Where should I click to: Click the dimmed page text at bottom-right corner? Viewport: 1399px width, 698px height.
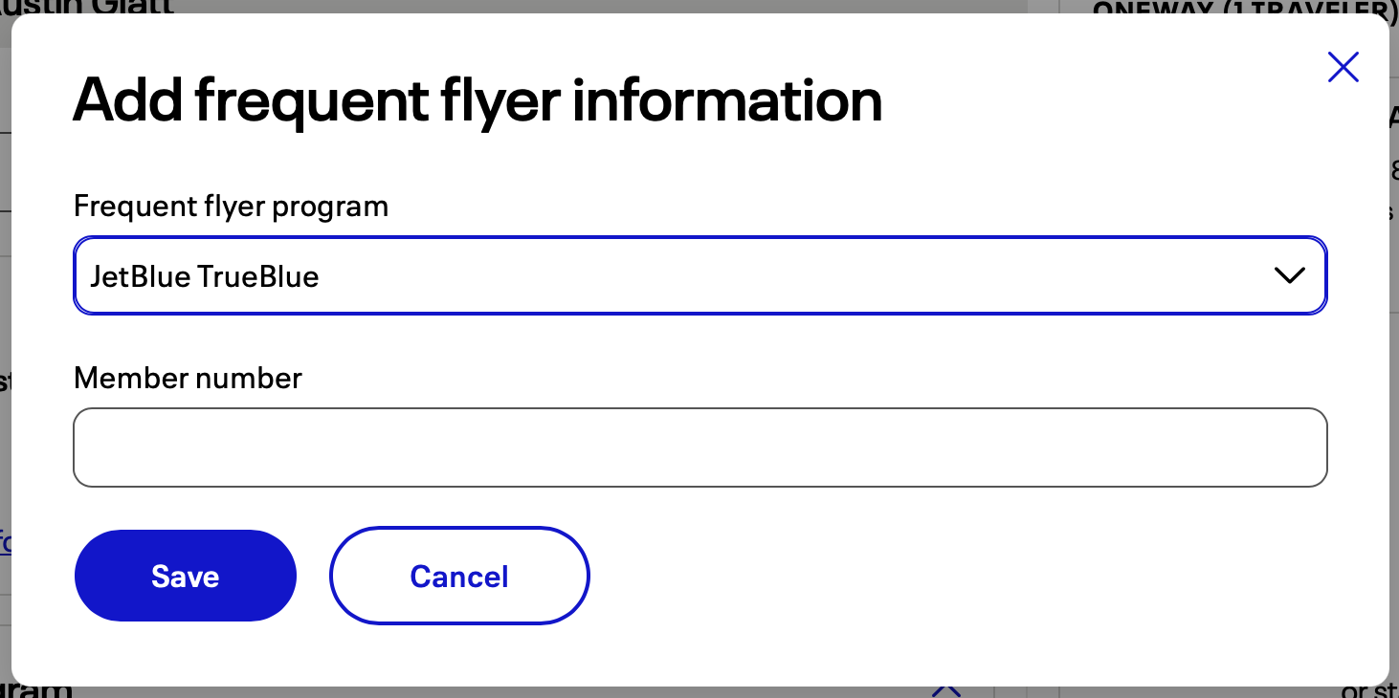point(1370,690)
